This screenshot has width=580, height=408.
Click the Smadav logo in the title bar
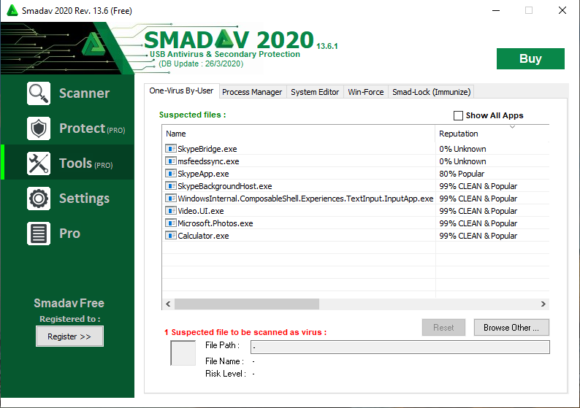coord(12,10)
